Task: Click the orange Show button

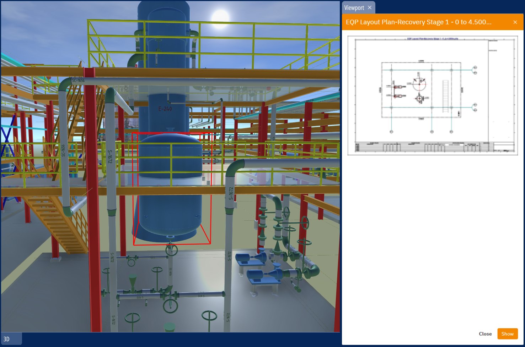Action: (x=508, y=334)
